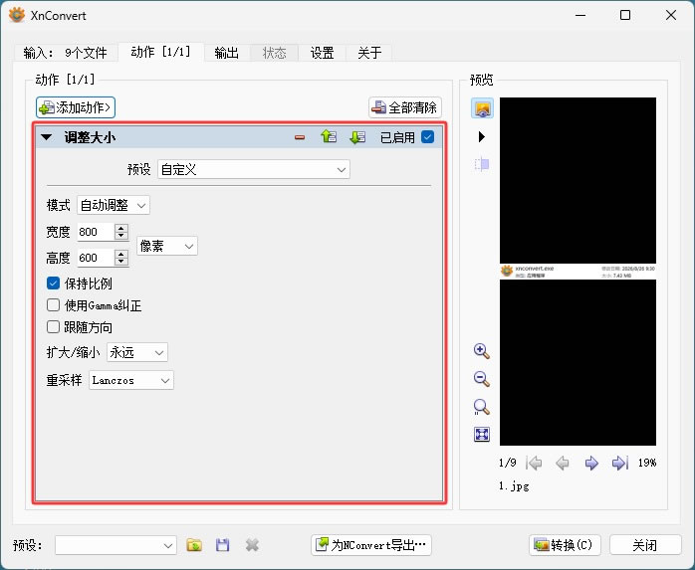Go to next preview image
Screen dimensions: 695x570
(591, 464)
